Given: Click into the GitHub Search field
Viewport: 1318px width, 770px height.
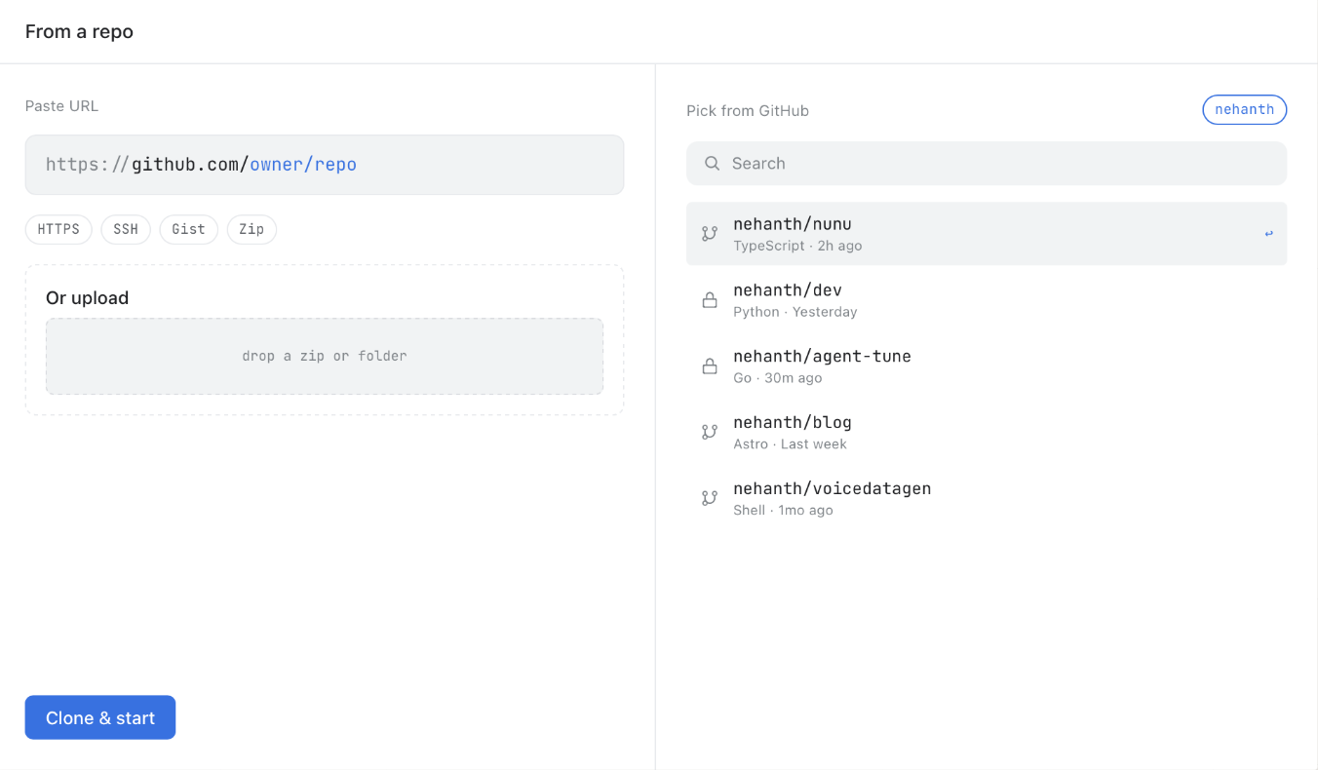Looking at the screenshot, I should pyautogui.click(x=987, y=164).
